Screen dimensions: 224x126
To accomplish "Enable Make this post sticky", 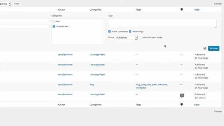I will tap(140, 37).
